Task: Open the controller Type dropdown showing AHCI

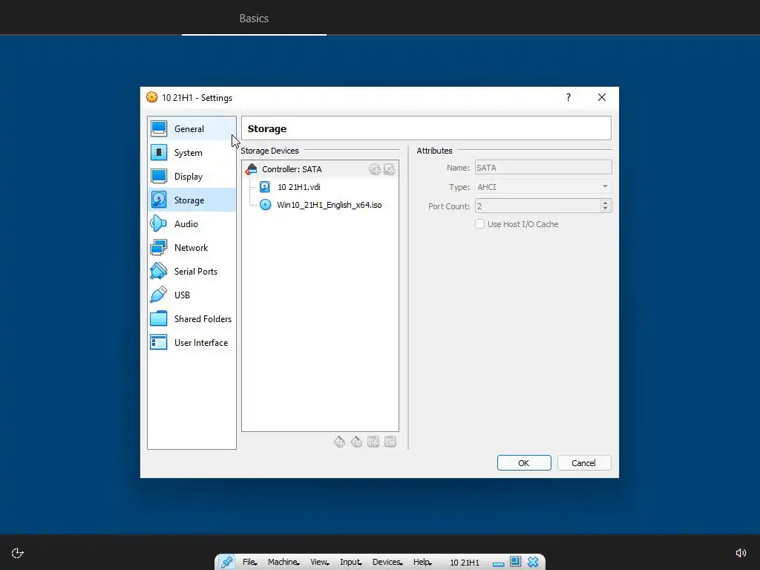Action: pyautogui.click(x=543, y=187)
